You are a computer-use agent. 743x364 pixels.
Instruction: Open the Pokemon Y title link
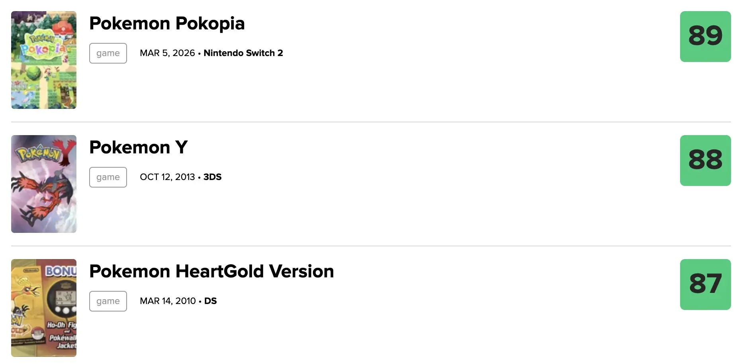138,147
